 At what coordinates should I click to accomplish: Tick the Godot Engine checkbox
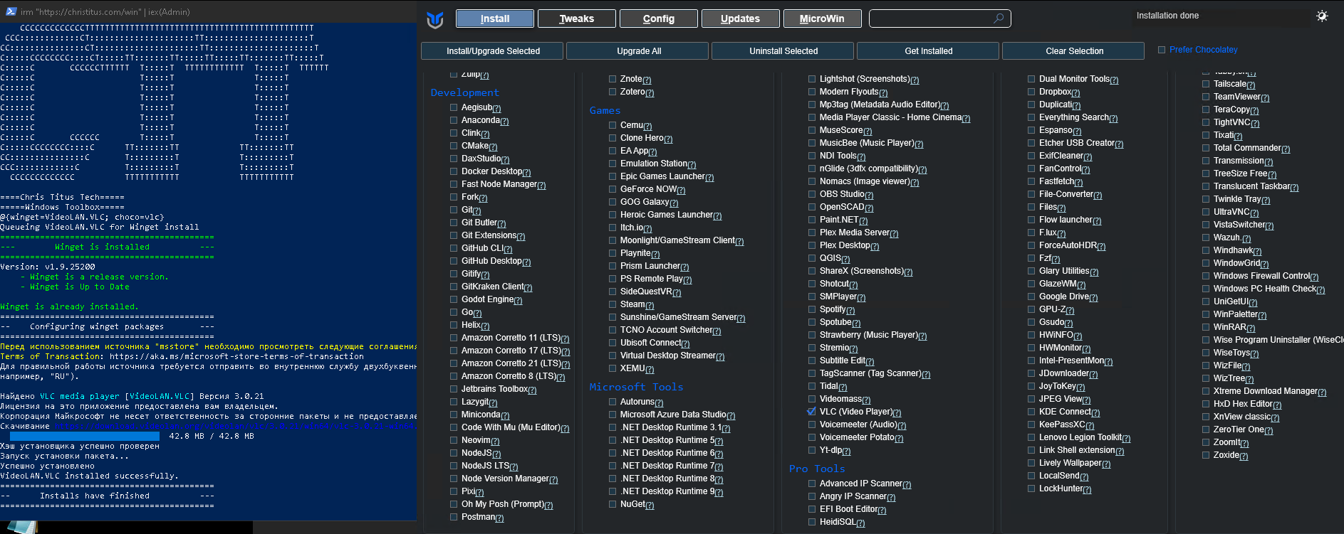point(454,299)
